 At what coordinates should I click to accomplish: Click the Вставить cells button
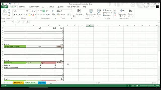click(x=108, y=10)
